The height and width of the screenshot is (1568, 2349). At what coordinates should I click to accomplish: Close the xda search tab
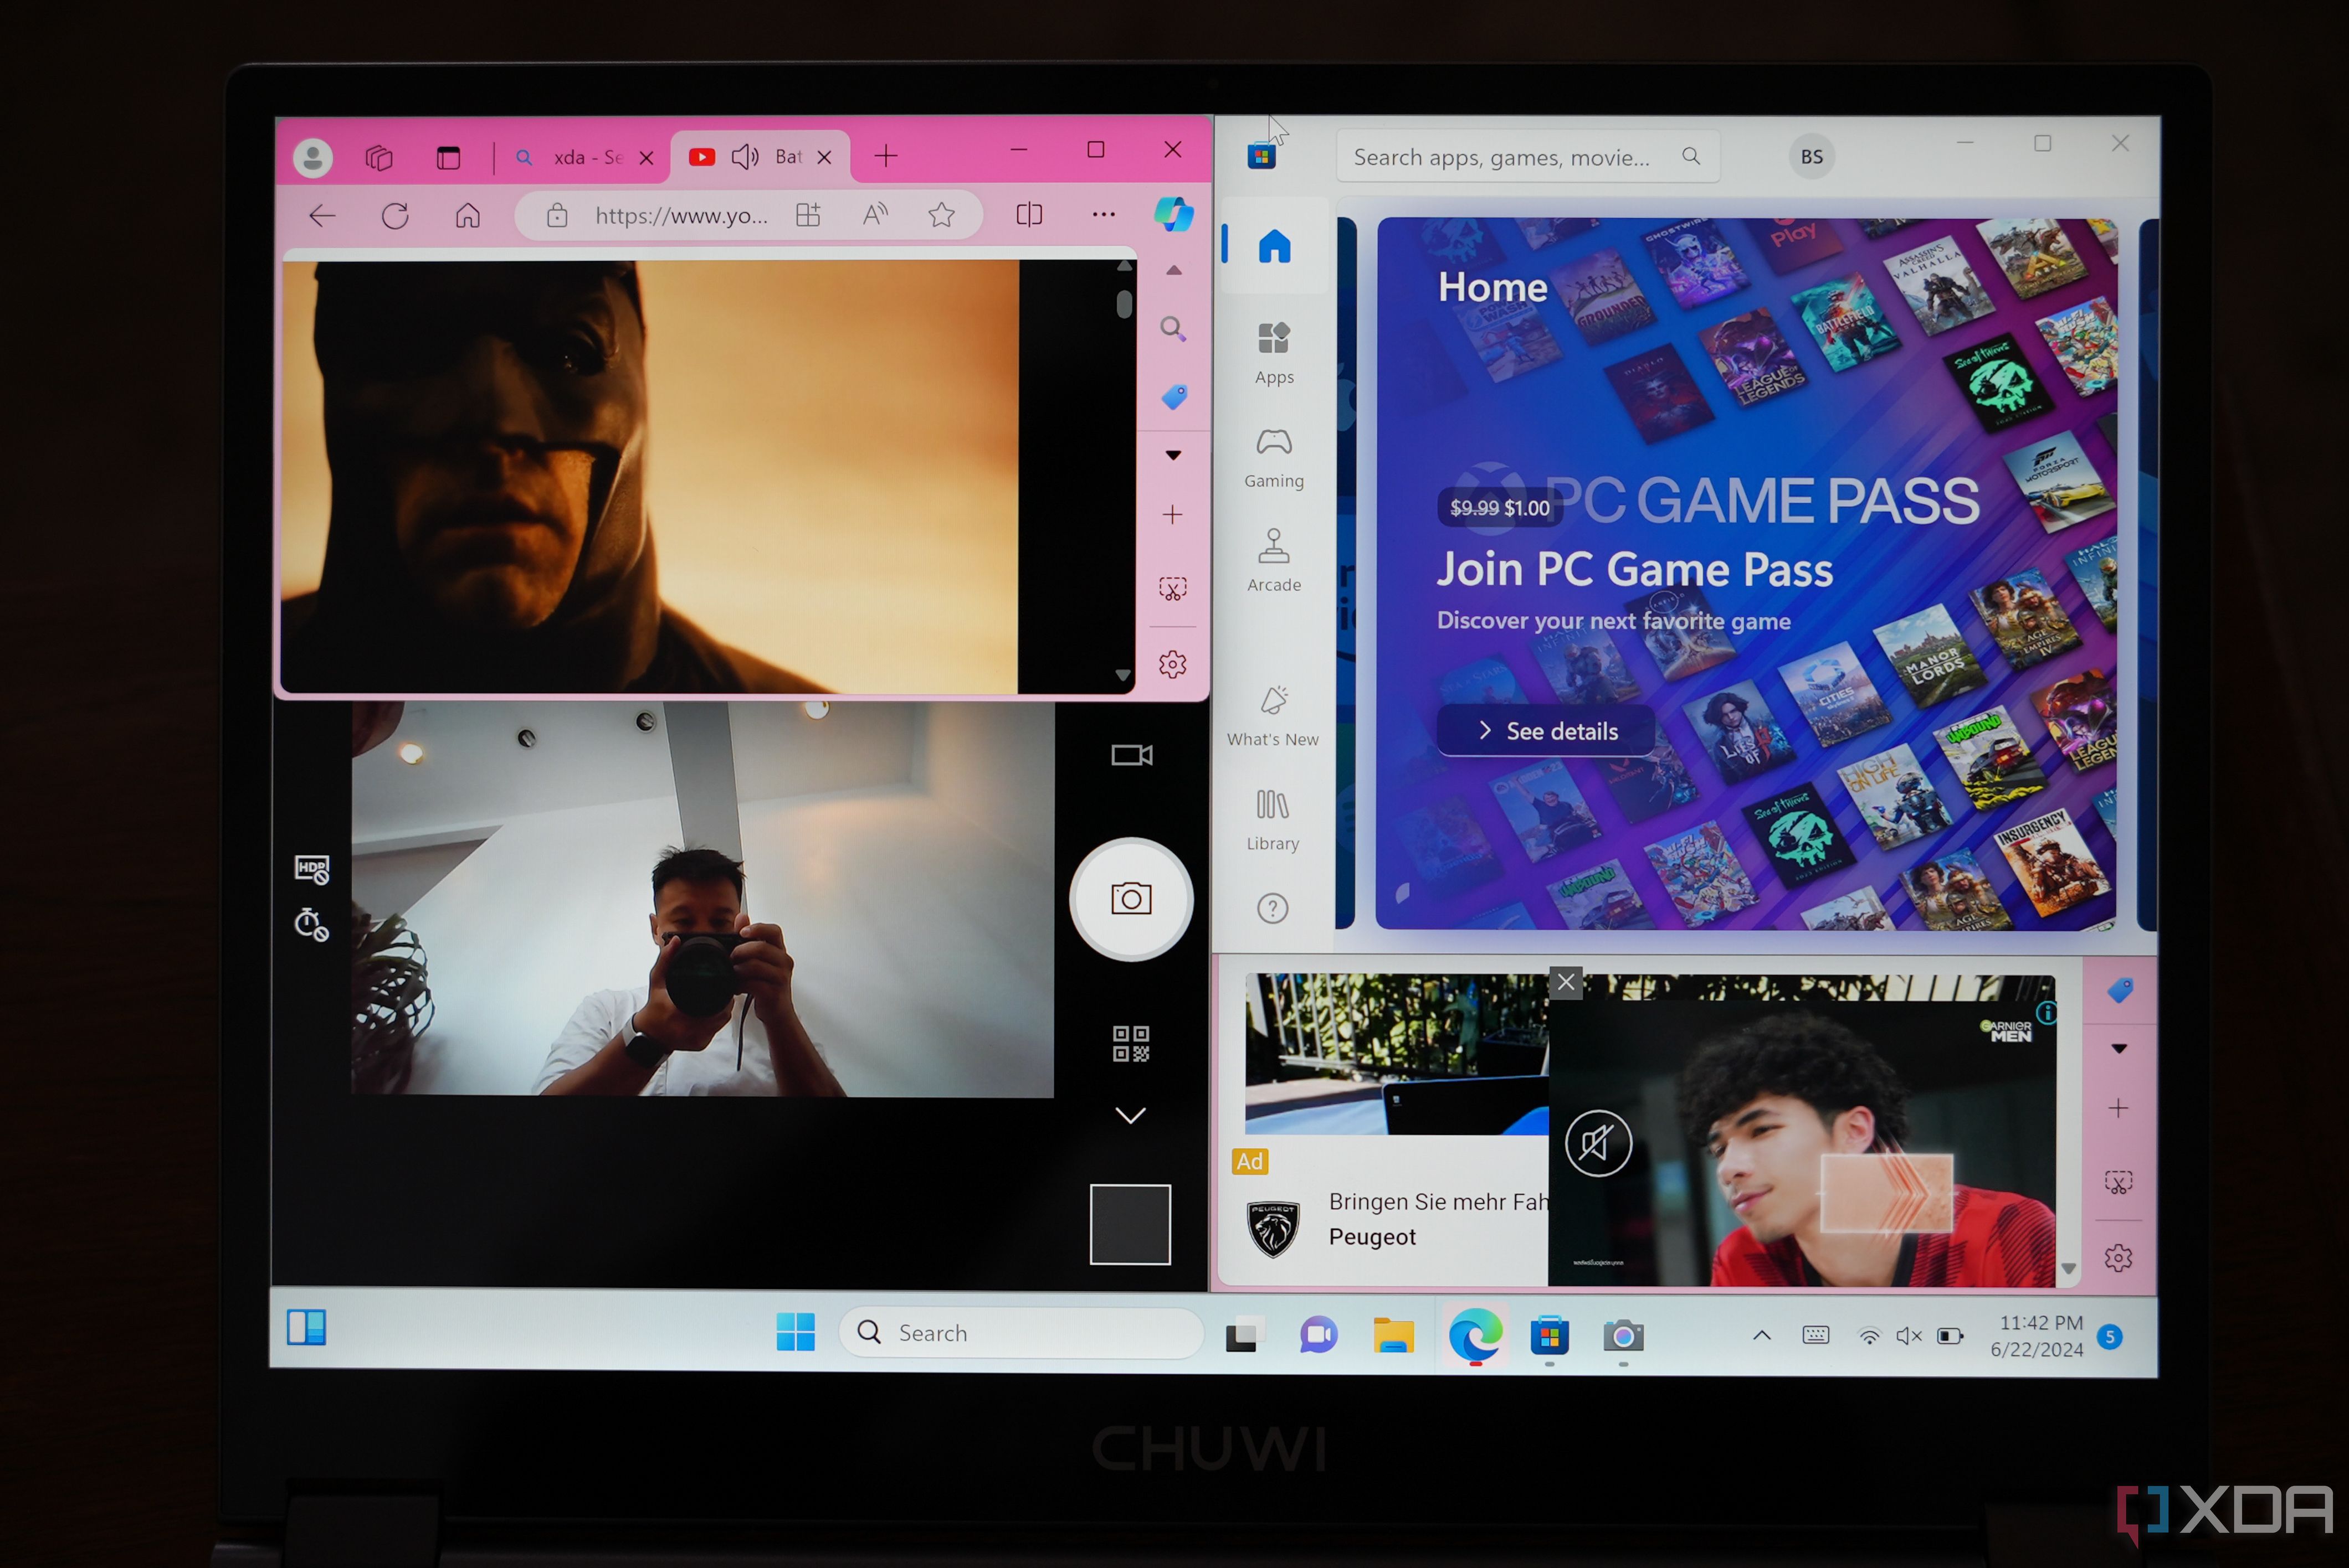(647, 158)
